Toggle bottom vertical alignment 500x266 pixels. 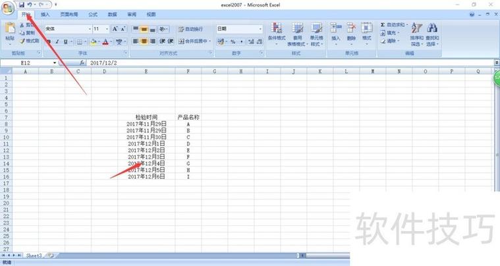coord(152,30)
